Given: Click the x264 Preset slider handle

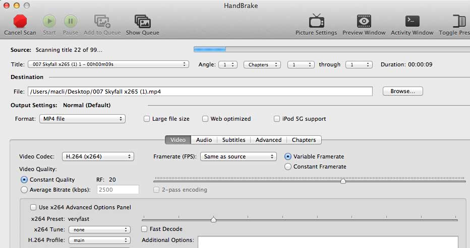Looking at the screenshot, I should pyautogui.click(x=213, y=220).
